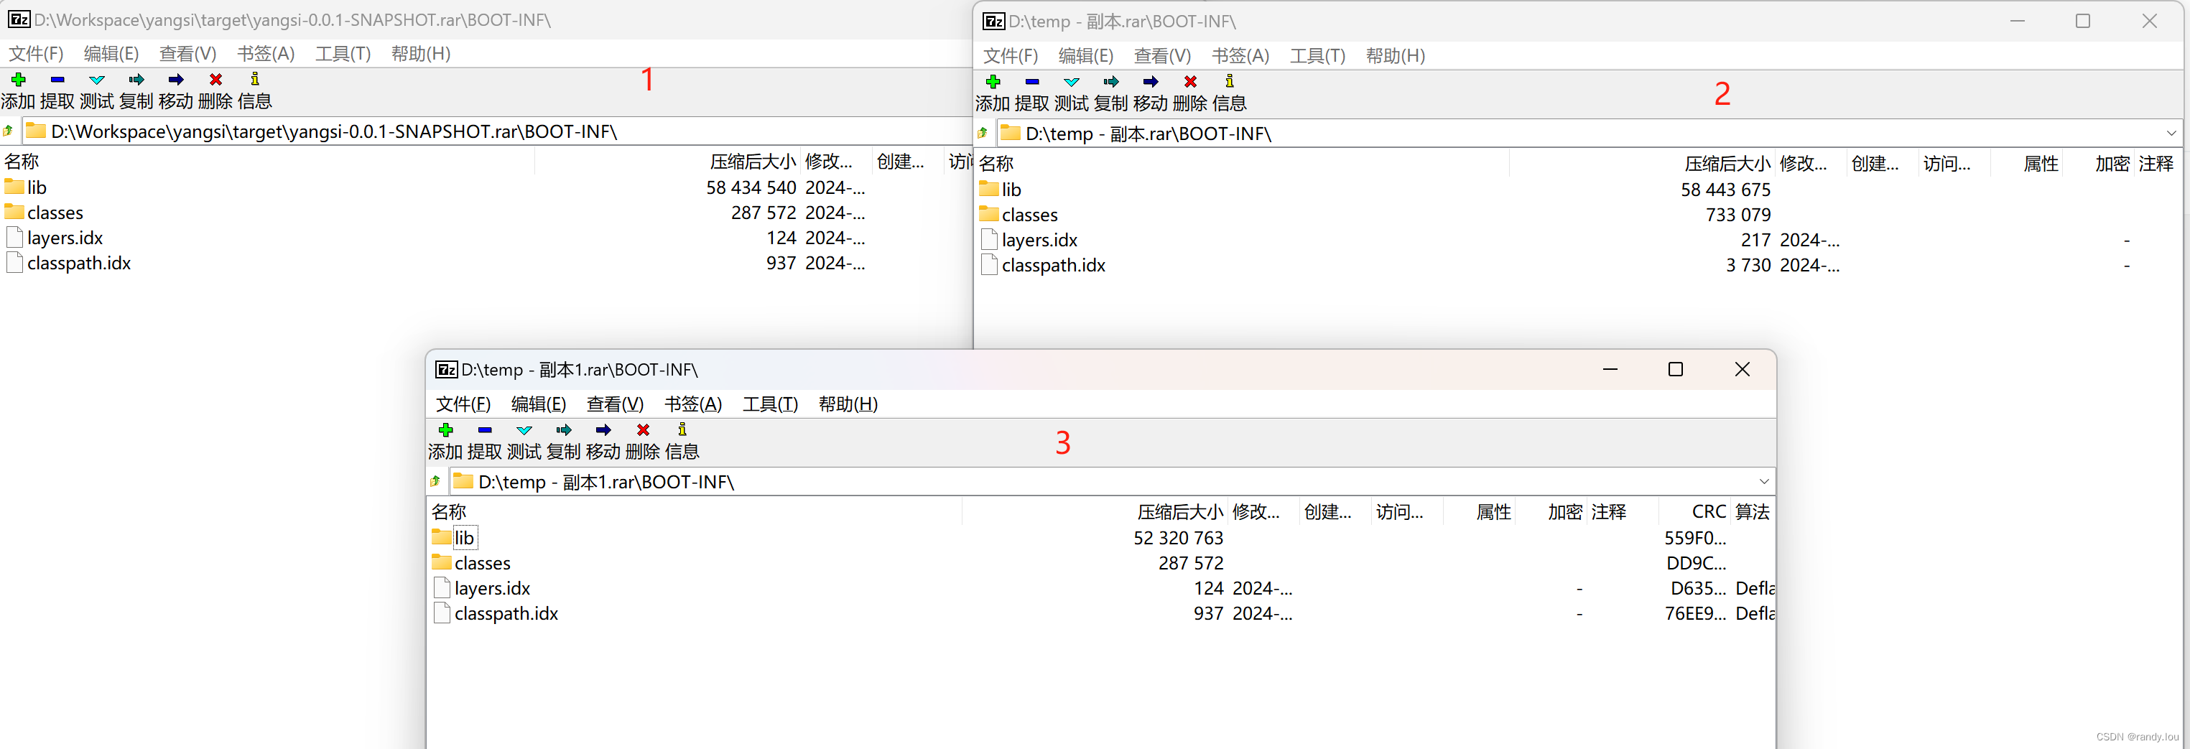
Task: Click the Copy (复制) icon in the 副本1.rar window
Action: (564, 431)
